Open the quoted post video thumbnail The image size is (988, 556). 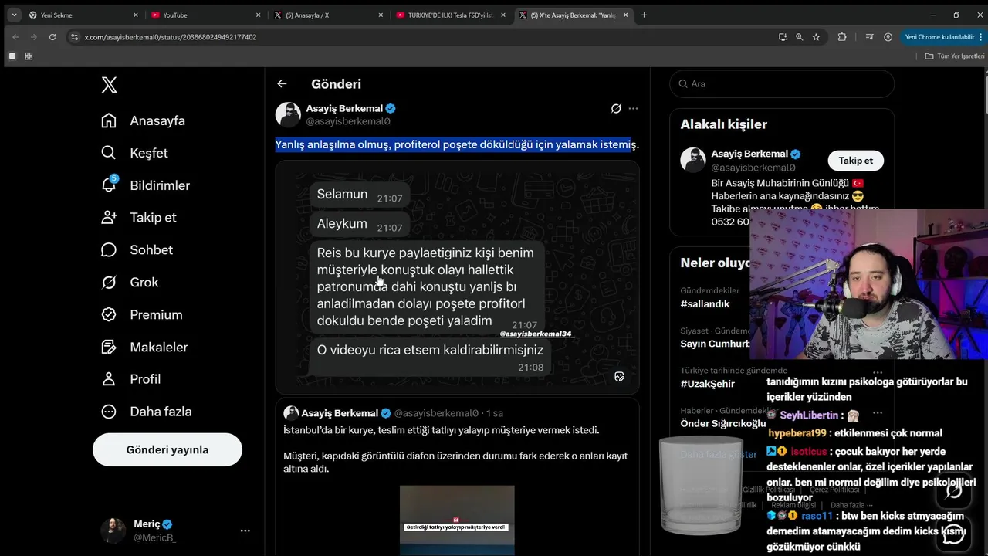457,520
